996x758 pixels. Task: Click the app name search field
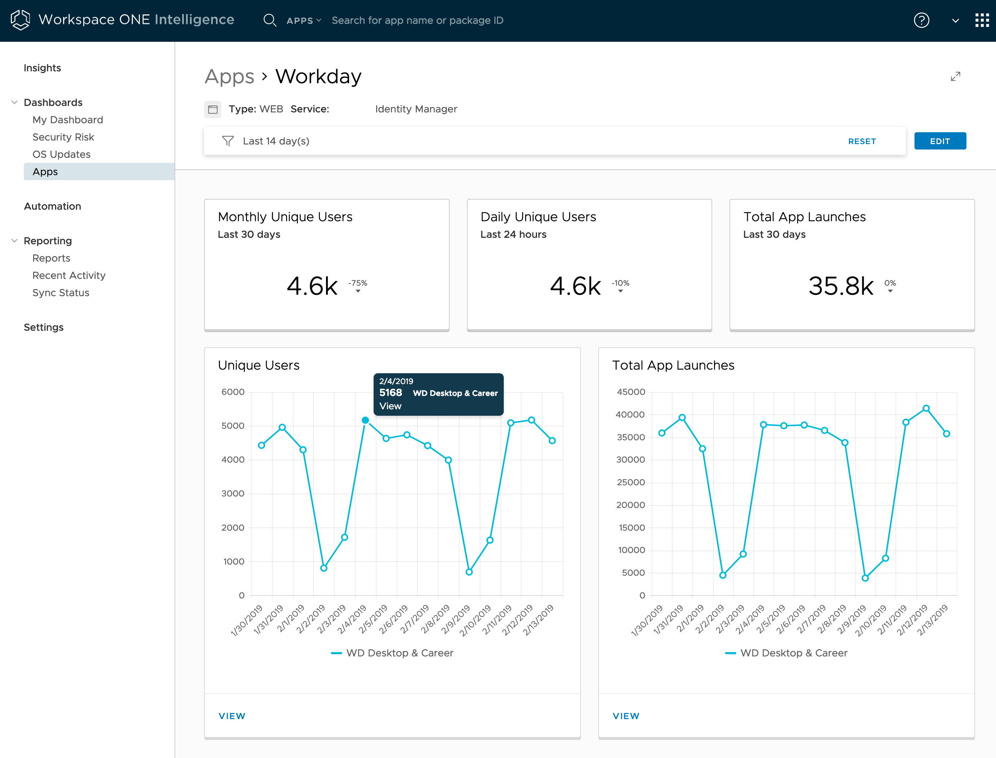(x=417, y=20)
